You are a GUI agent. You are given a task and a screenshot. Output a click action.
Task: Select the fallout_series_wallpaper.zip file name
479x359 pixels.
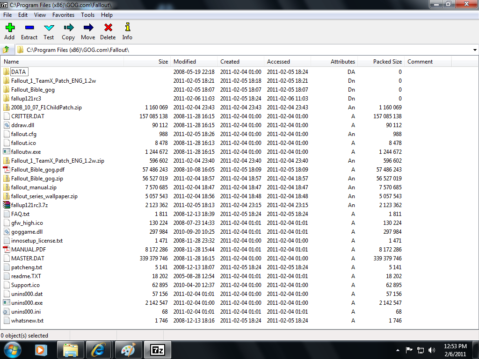coord(44,196)
